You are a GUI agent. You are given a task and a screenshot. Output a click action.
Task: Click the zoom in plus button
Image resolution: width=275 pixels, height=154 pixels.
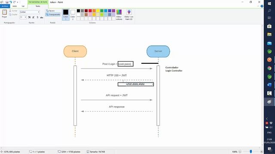(x=262, y=152)
